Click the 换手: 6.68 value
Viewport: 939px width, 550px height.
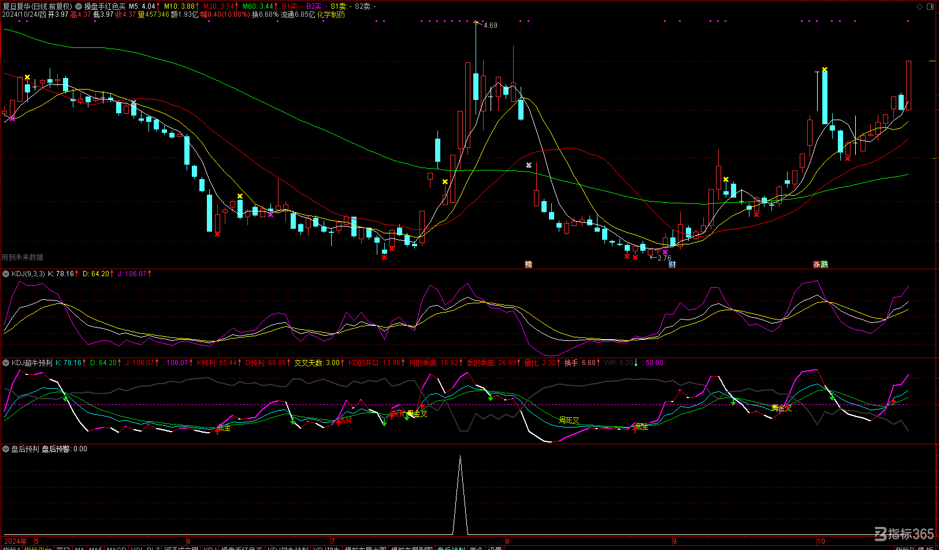tap(580, 363)
